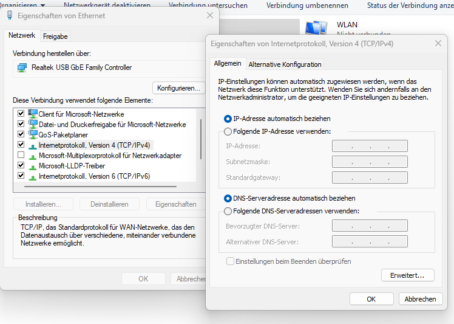454x324 pixels.
Task: Toggle Microsoft-LLDP-Treiber checkbox
Action: pyautogui.click(x=21, y=165)
